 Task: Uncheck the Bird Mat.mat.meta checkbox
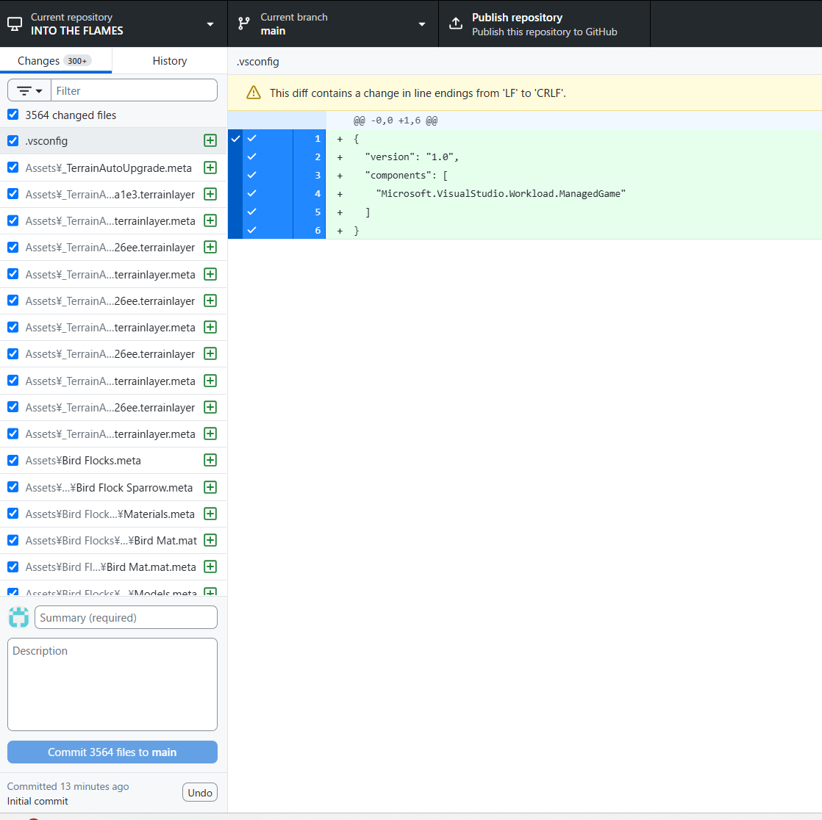coord(13,567)
